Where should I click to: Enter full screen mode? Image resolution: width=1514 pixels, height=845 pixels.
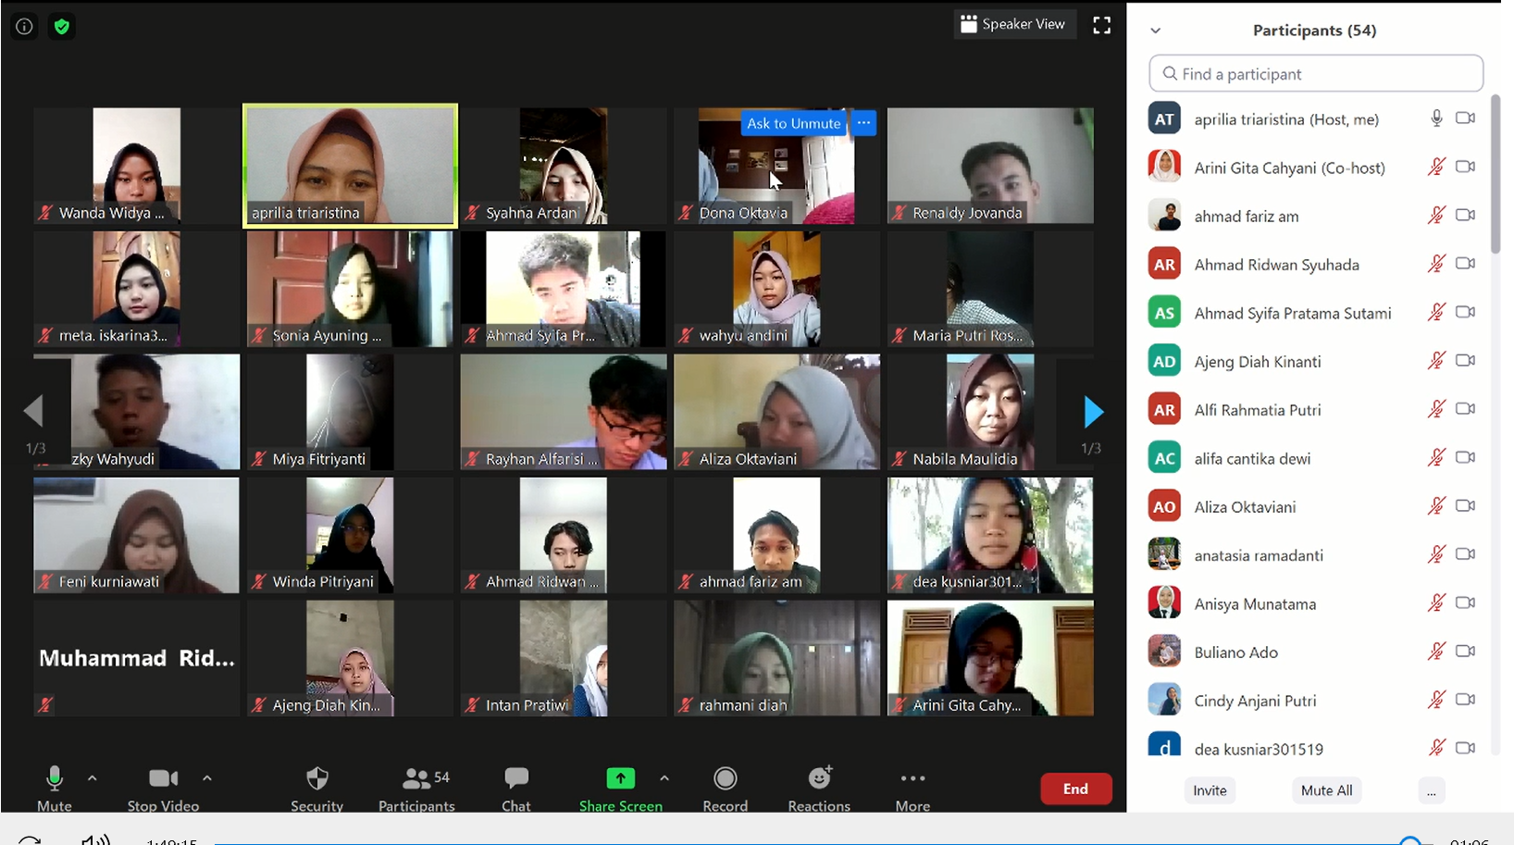pyautogui.click(x=1101, y=26)
